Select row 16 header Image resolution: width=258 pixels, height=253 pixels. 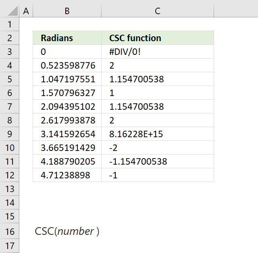[10, 231]
